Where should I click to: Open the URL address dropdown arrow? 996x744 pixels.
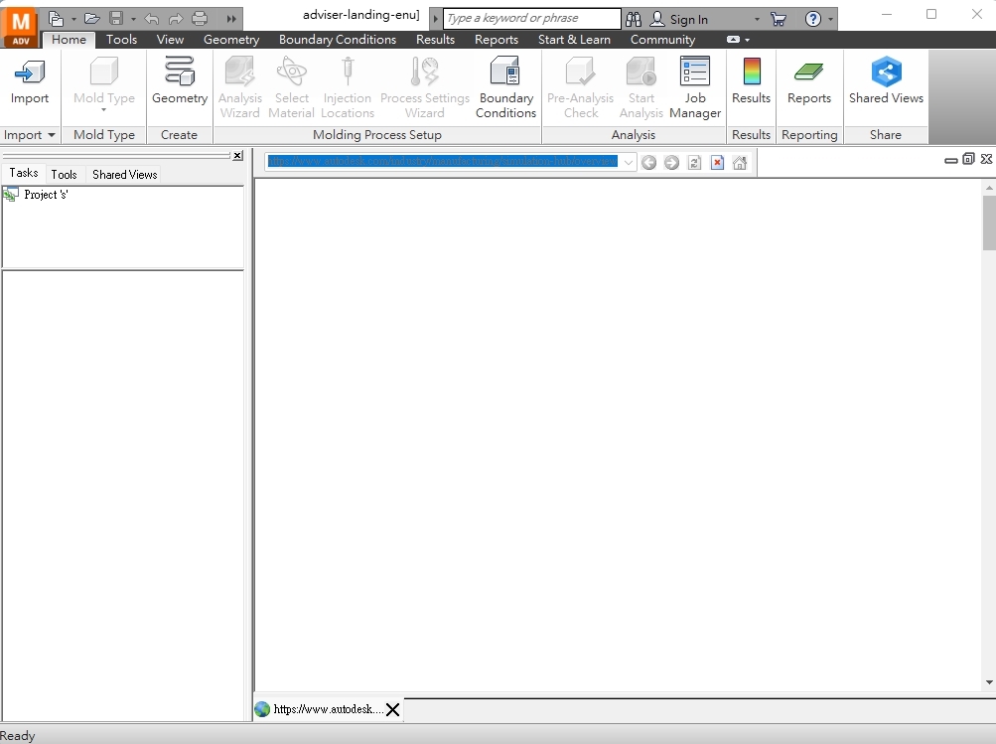coord(628,163)
